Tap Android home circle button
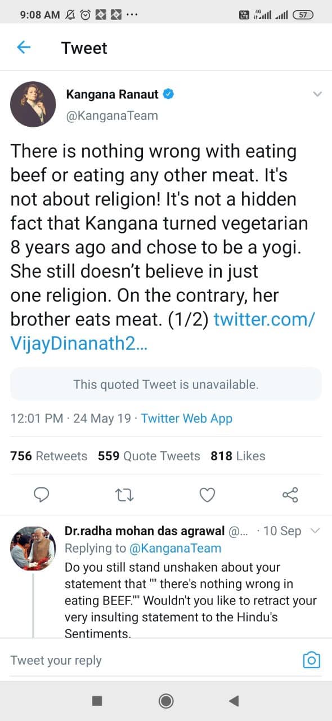The image size is (332, 721). click(x=166, y=700)
